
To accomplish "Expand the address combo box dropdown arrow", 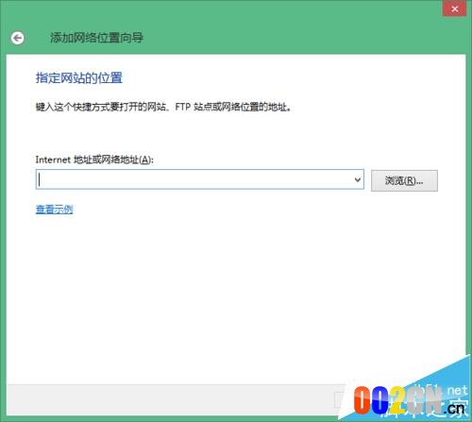I will tap(358, 179).
